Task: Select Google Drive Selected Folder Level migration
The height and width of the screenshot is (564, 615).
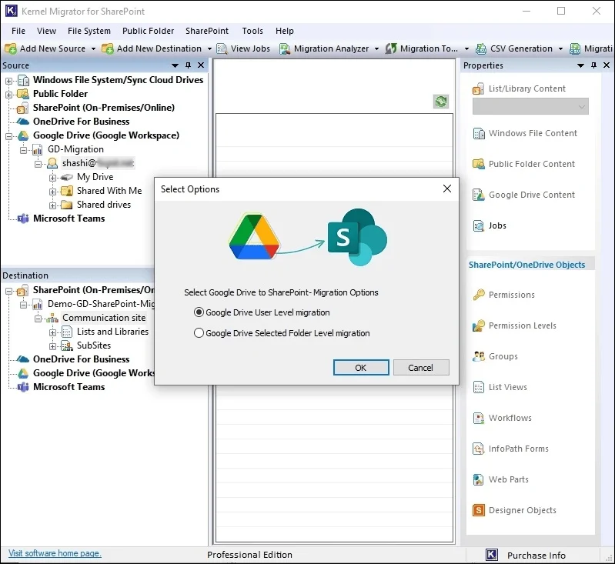Action: pos(282,333)
